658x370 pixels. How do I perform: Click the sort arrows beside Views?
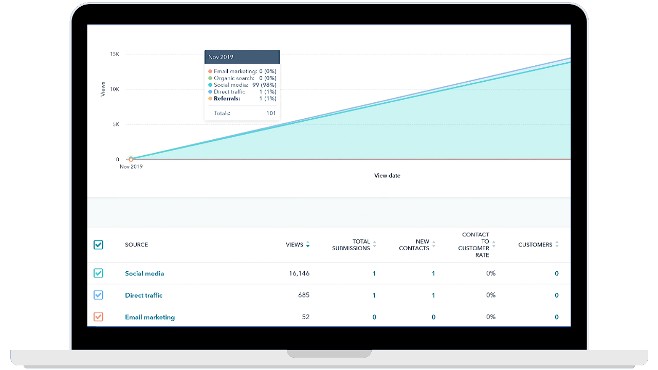point(308,245)
